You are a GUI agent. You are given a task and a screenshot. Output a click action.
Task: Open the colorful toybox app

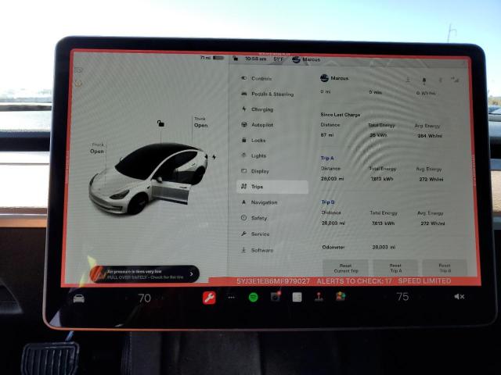click(341, 296)
